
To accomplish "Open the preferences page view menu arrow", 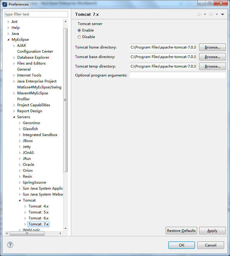I will (x=223, y=14).
